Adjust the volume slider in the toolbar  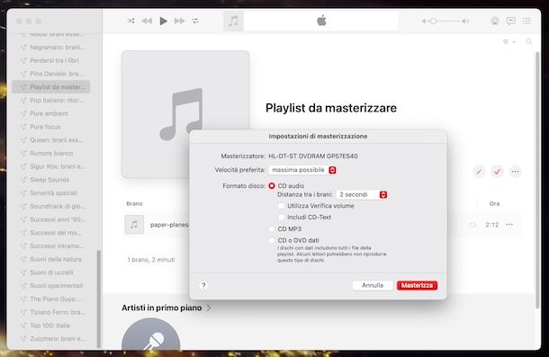(445, 21)
